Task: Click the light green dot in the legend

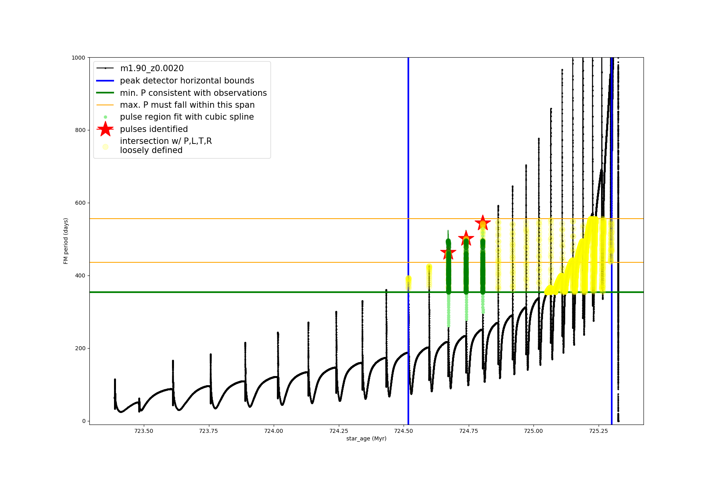Action: pos(105,117)
